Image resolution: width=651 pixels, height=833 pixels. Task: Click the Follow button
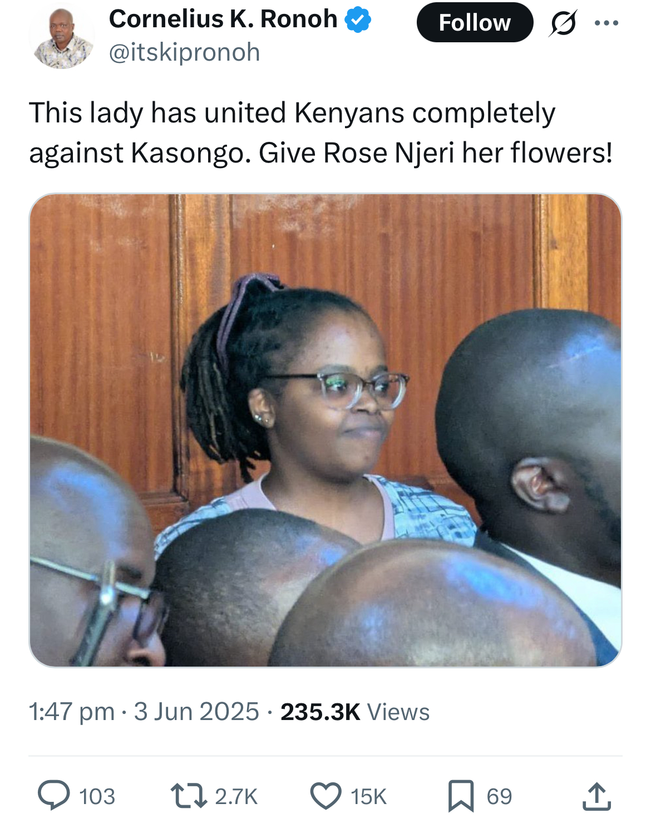click(475, 22)
